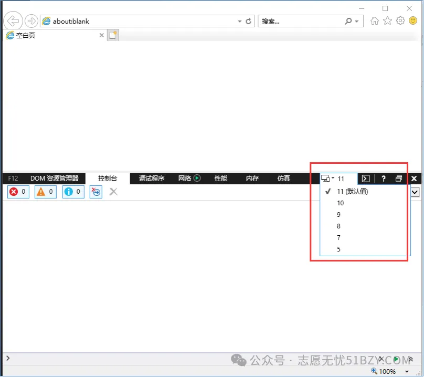This screenshot has width=424, height=377.
Task: Expand the address bar autocomplete arrow
Action: tap(240, 21)
